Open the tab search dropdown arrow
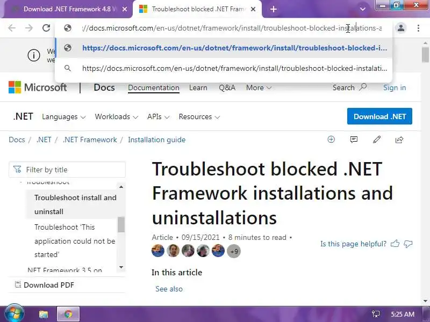The image size is (430, 322). point(362,9)
